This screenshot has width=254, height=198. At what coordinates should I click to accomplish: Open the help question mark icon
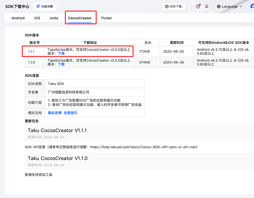pyautogui.click(x=198, y=6)
